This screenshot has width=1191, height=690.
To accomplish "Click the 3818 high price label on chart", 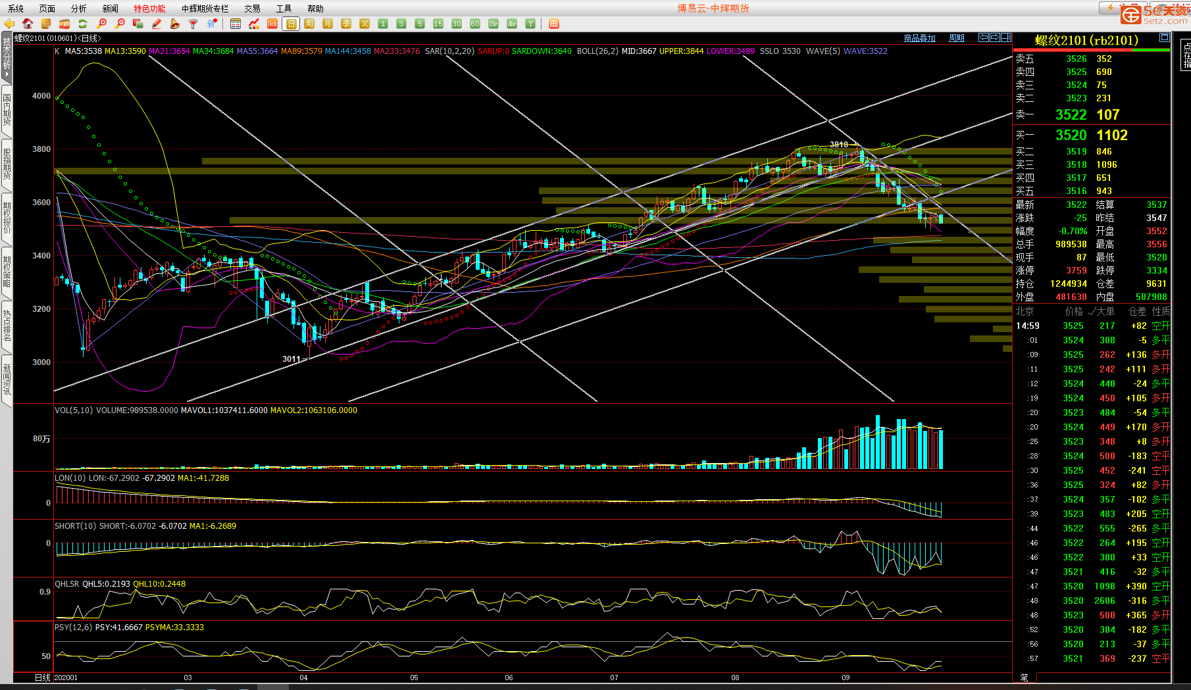I will 838,144.
